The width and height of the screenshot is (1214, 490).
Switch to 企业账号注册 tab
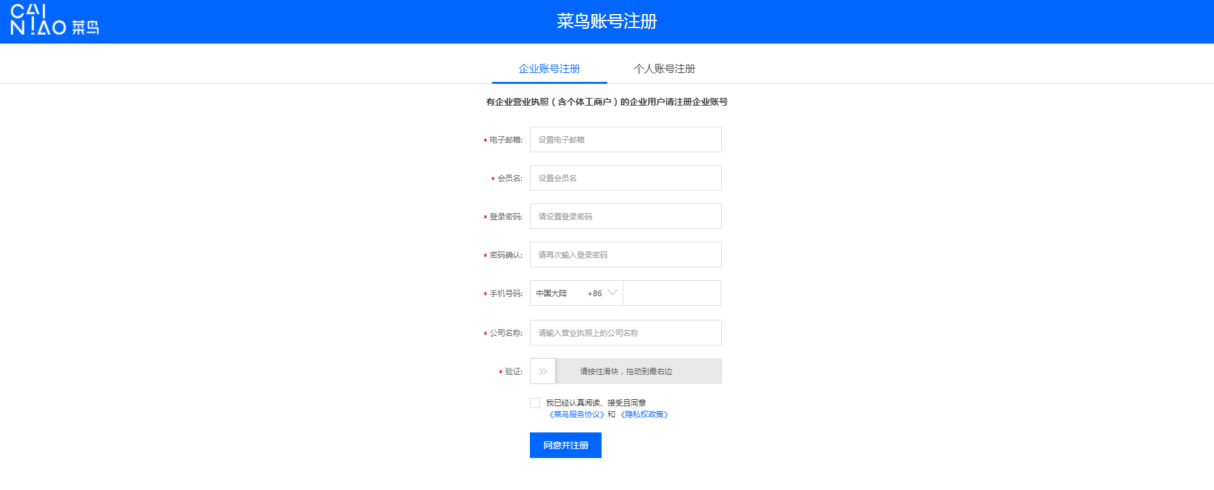coord(549,69)
